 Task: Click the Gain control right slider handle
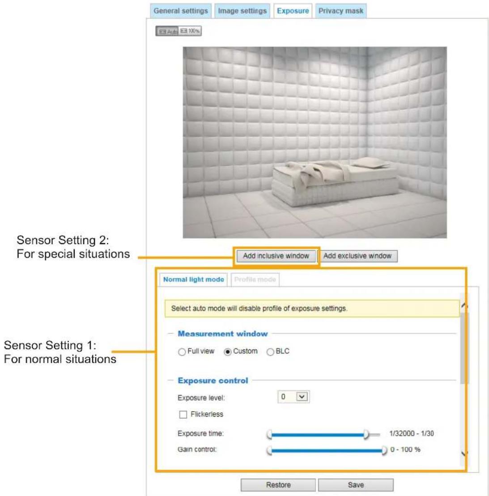(x=384, y=450)
